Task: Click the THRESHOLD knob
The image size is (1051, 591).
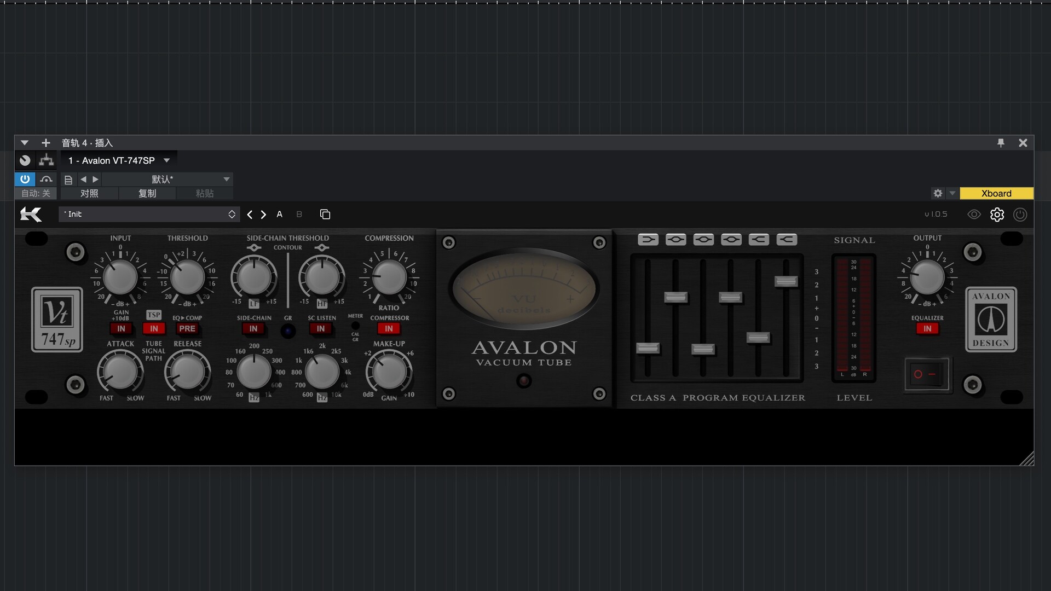Action: coord(187,277)
